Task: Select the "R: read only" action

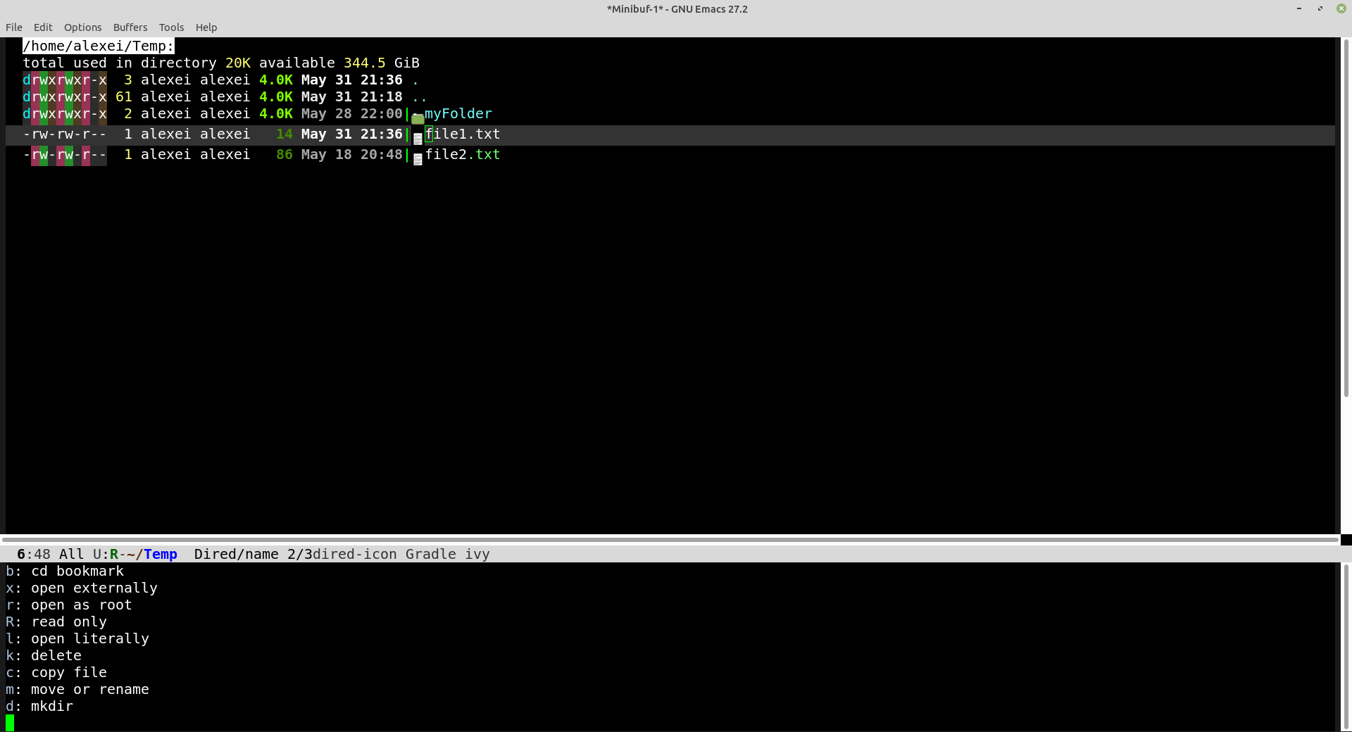Action: coord(56,621)
